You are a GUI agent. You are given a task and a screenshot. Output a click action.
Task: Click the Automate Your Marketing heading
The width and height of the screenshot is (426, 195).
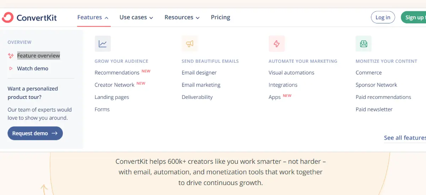point(303,61)
